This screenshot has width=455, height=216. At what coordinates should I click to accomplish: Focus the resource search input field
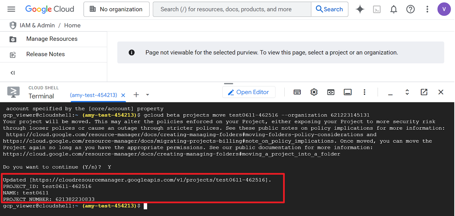232,9
